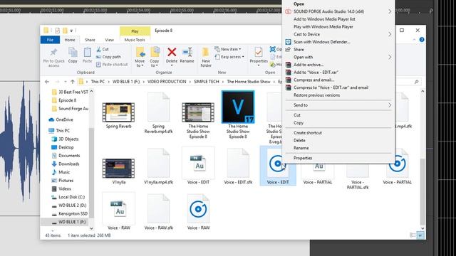Select the Spring Reverb video thumbnail
The height and width of the screenshot is (256, 456).
(x=118, y=112)
